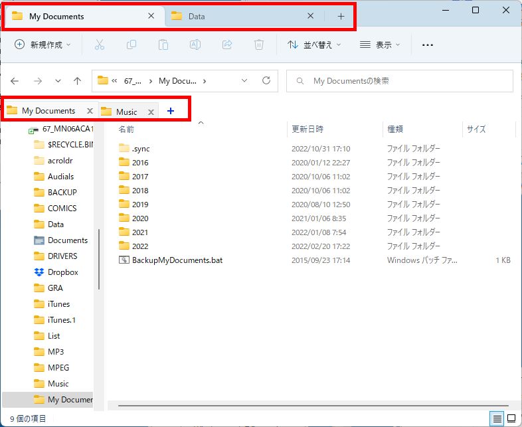Select the 67_MN06ACA1 drive in sidebar
The image size is (522, 427).
pos(61,129)
